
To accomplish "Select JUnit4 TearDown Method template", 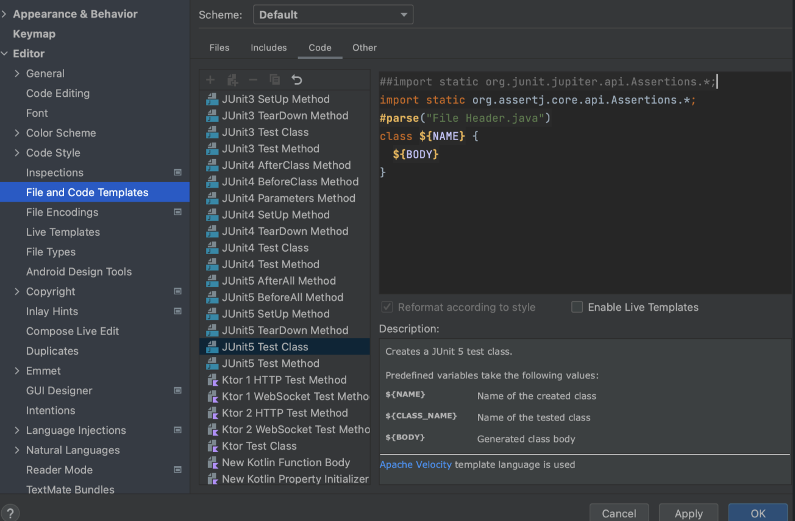I will 285,232.
